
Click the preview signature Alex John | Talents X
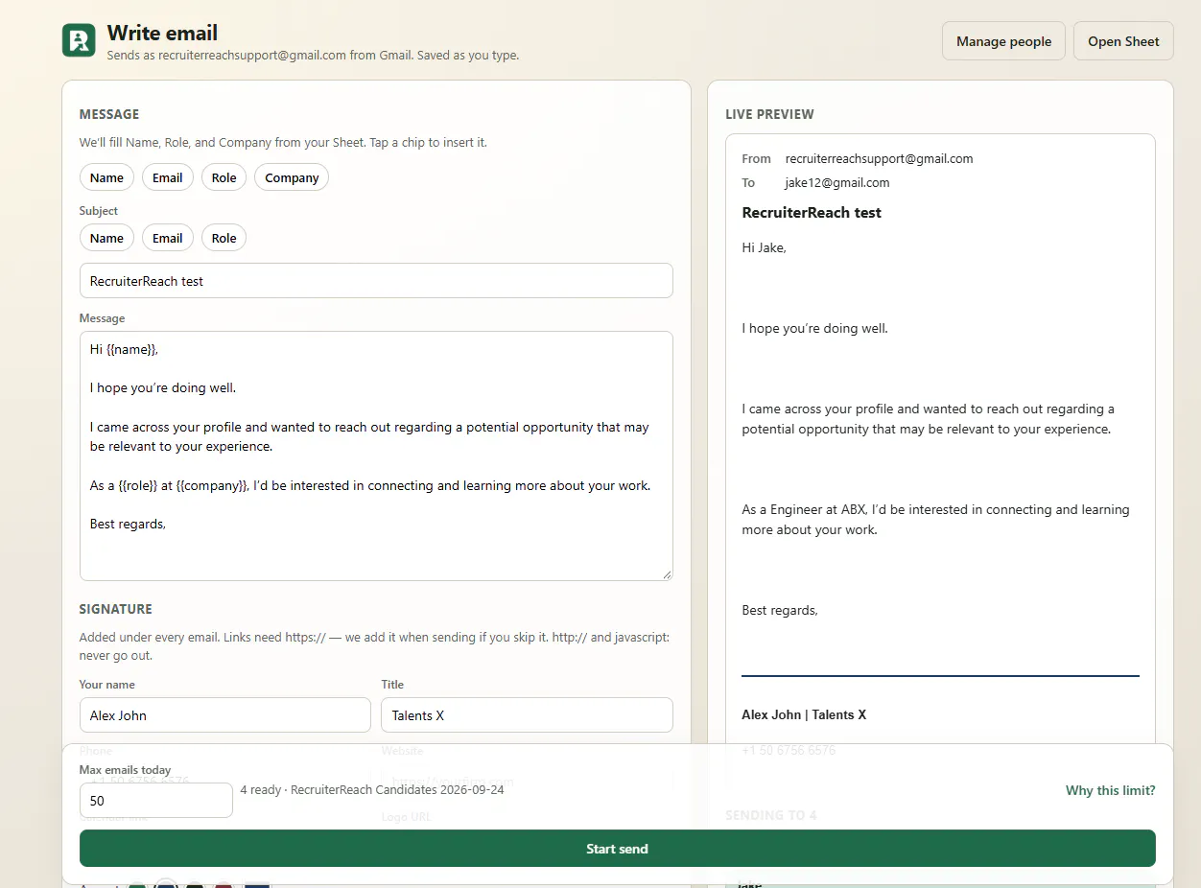click(x=804, y=714)
